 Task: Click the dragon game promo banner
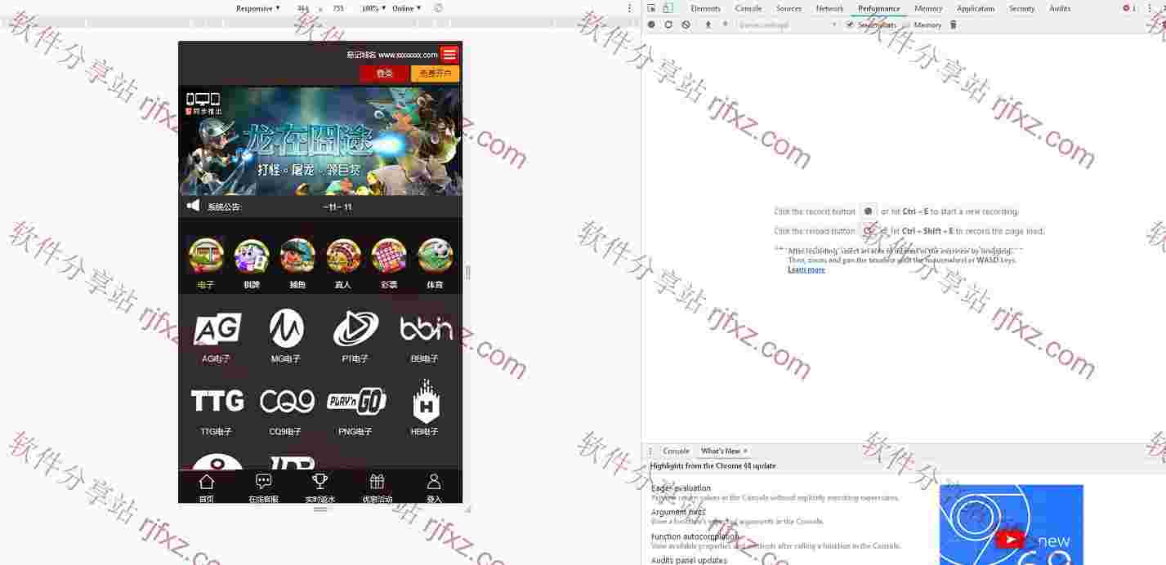tap(320, 141)
